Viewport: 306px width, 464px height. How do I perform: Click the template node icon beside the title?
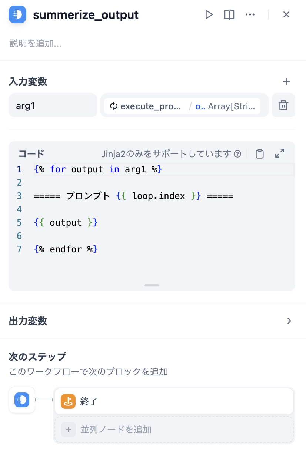[17, 15]
